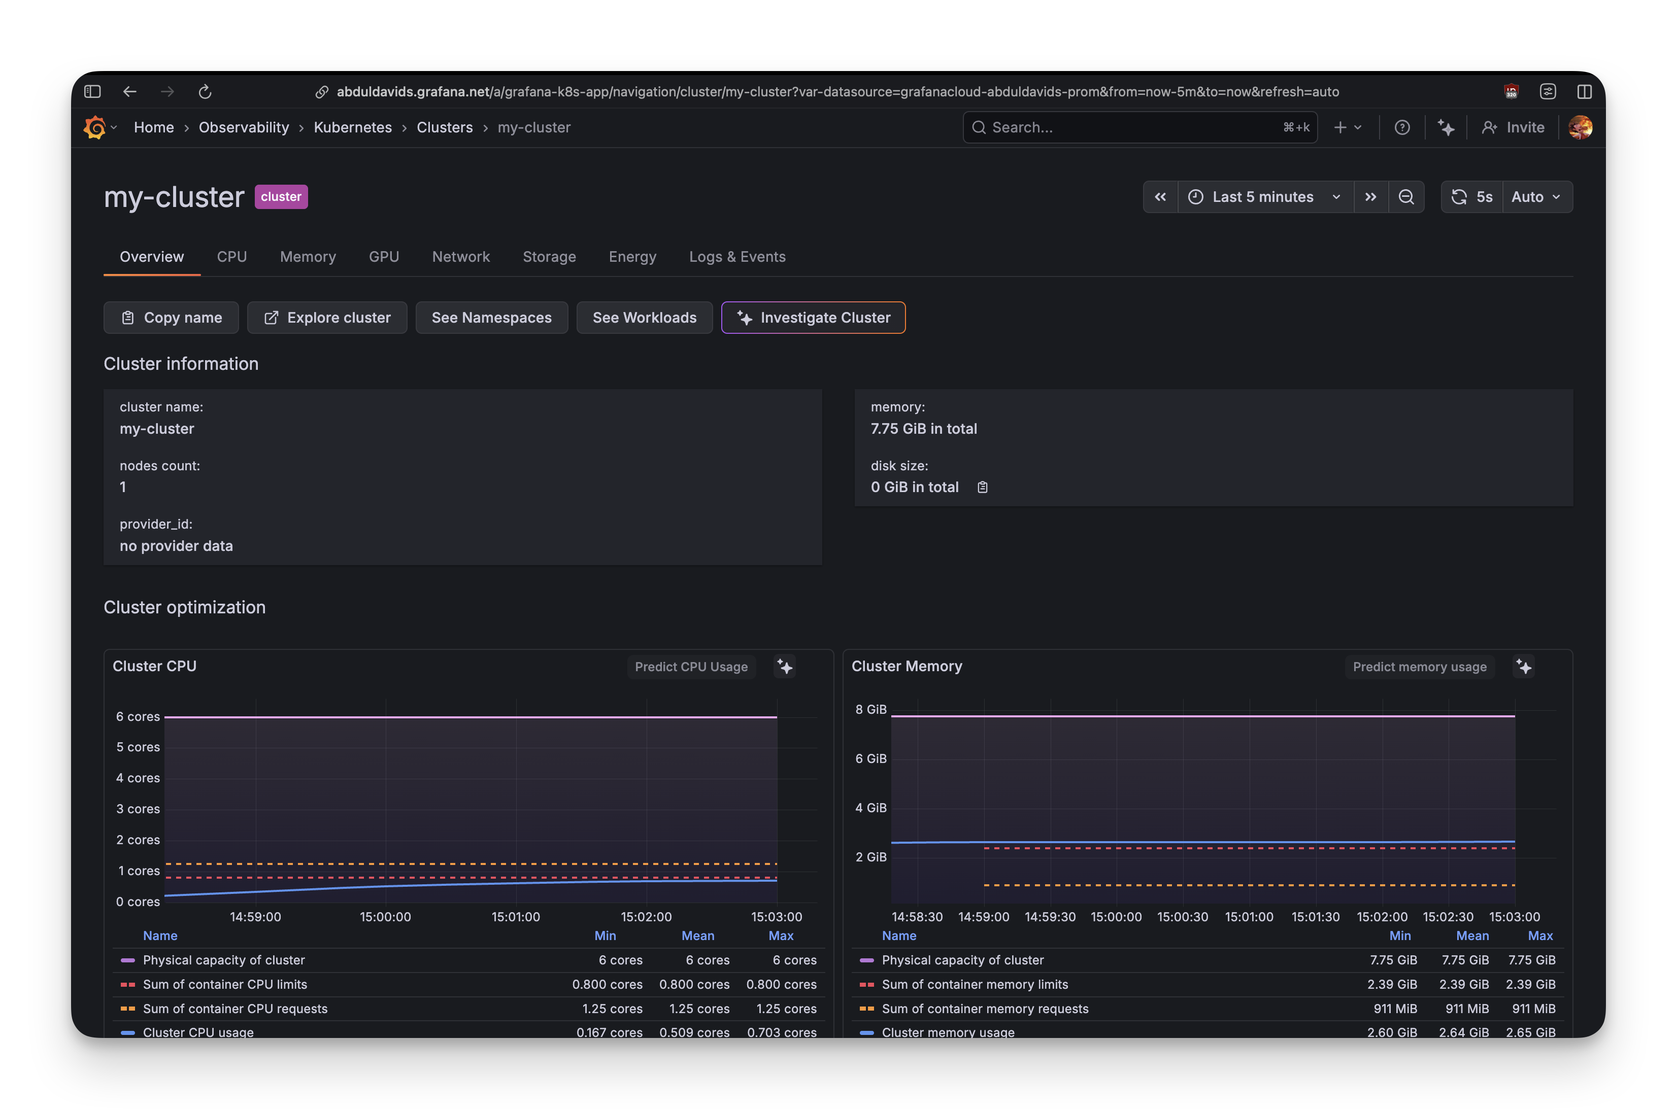Image resolution: width=1677 pixels, height=1109 pixels.
Task: Expand the Auto refresh interval dropdown
Action: [x=1535, y=197]
